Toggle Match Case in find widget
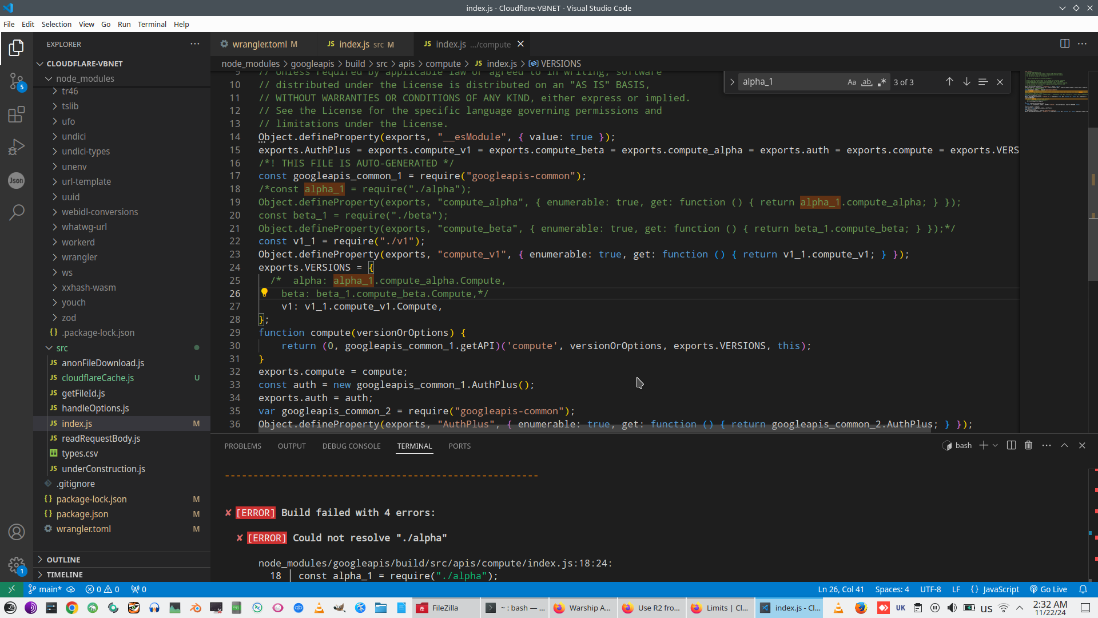Viewport: 1098px width, 618px height. click(852, 82)
